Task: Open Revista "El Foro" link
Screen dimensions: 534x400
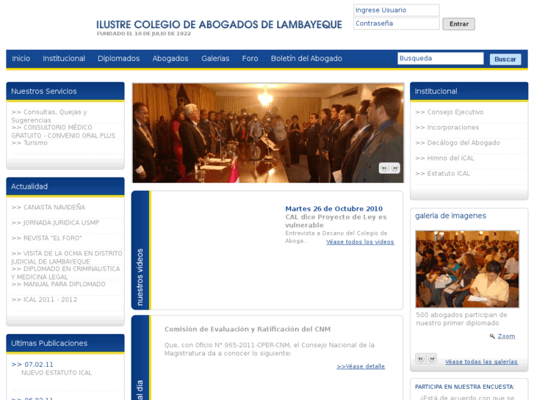Action: coord(46,238)
